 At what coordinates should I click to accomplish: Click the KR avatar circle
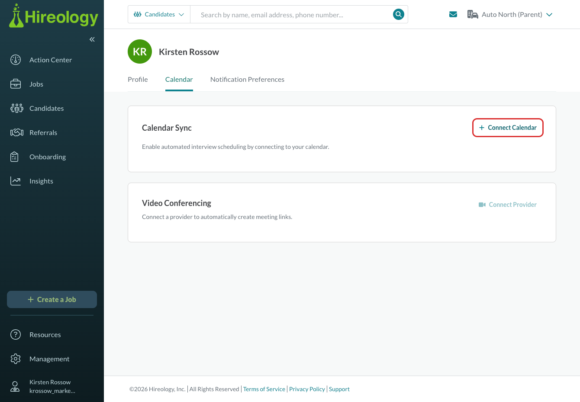(x=140, y=51)
